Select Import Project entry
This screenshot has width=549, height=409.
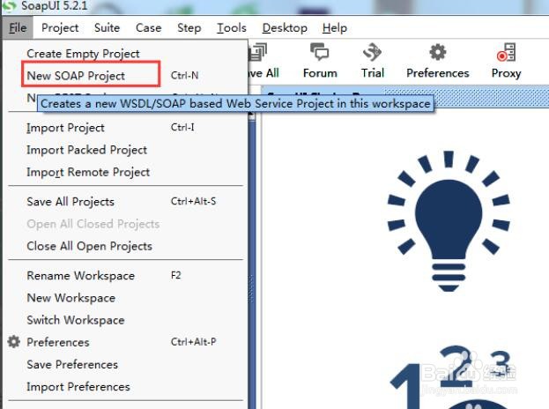[x=125, y=128]
